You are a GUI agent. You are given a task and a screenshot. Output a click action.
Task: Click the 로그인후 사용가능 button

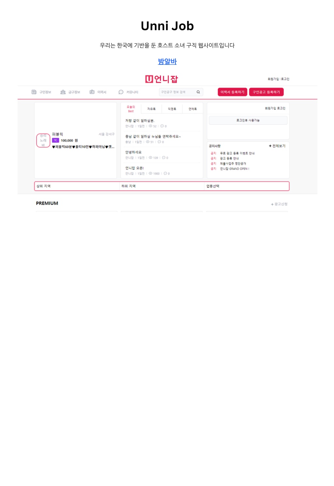pyautogui.click(x=248, y=120)
